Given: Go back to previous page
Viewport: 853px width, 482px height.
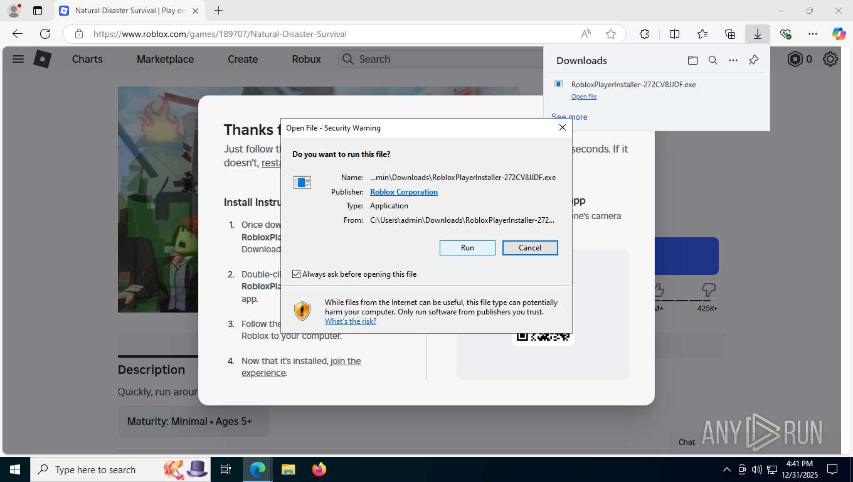Looking at the screenshot, I should pos(18,34).
